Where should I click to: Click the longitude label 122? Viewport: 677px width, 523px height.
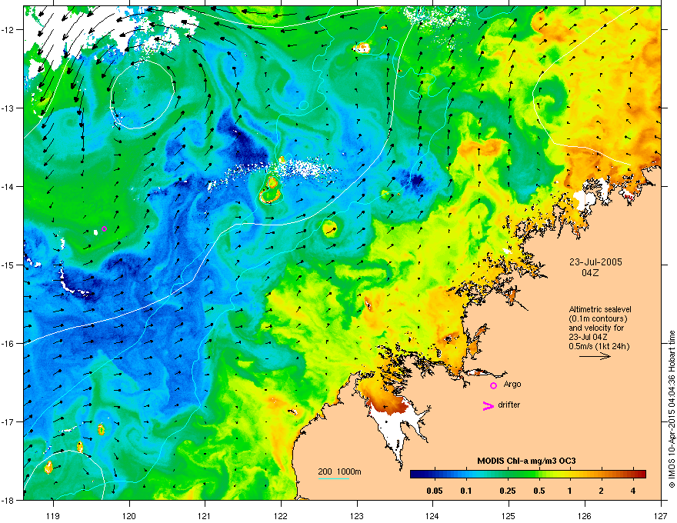coord(281,515)
